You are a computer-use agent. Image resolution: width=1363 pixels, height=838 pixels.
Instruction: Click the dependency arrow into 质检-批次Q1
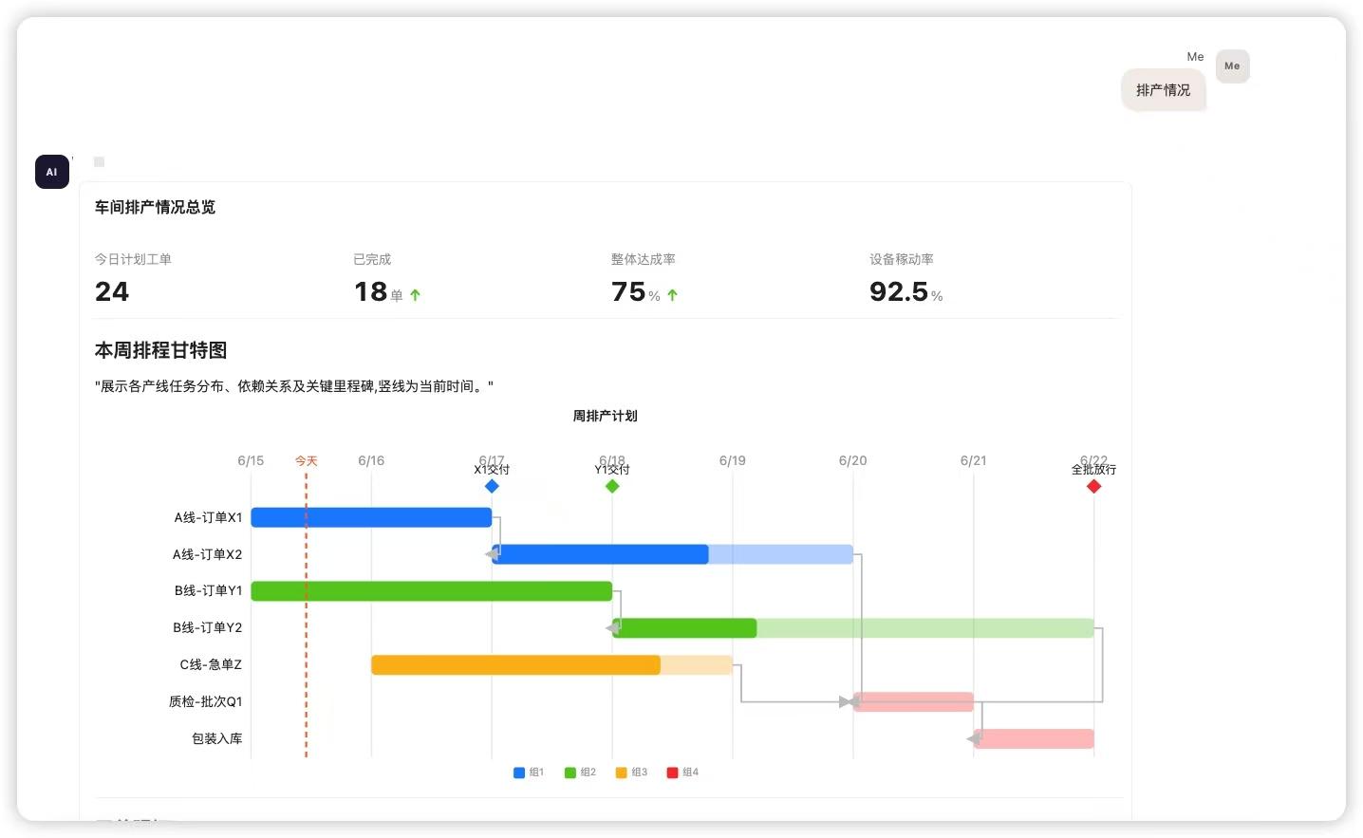coord(848,702)
